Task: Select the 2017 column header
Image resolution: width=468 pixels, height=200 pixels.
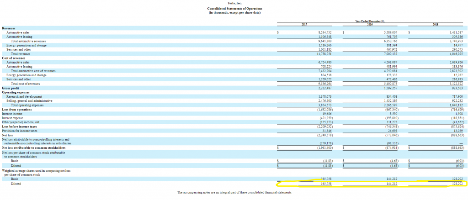Action: pos(304,24)
